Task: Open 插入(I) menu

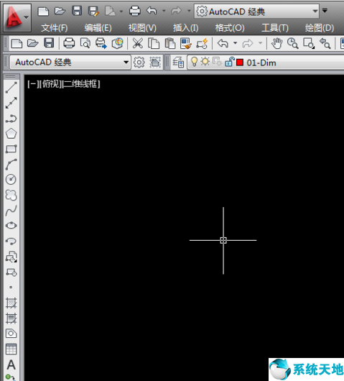Action: coord(186,28)
